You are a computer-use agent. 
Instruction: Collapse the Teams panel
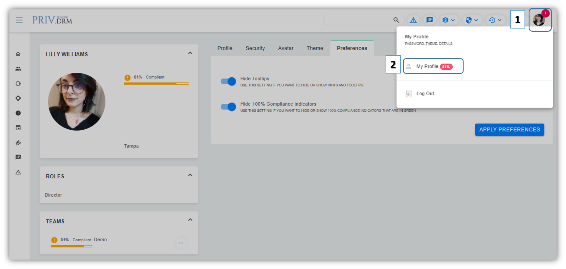pos(190,220)
